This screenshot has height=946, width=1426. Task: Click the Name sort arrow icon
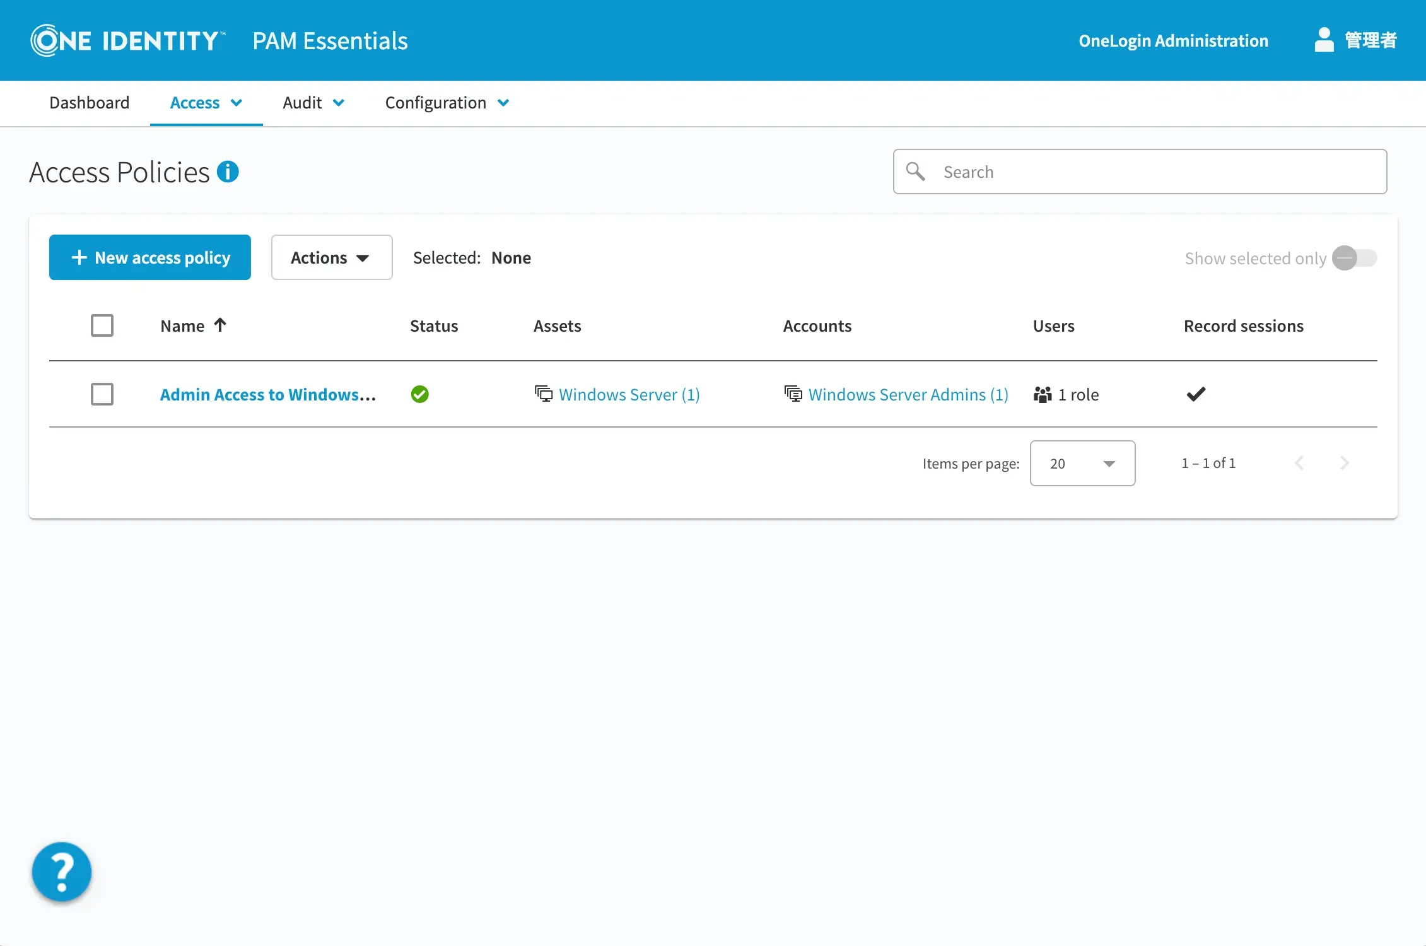pyautogui.click(x=220, y=325)
